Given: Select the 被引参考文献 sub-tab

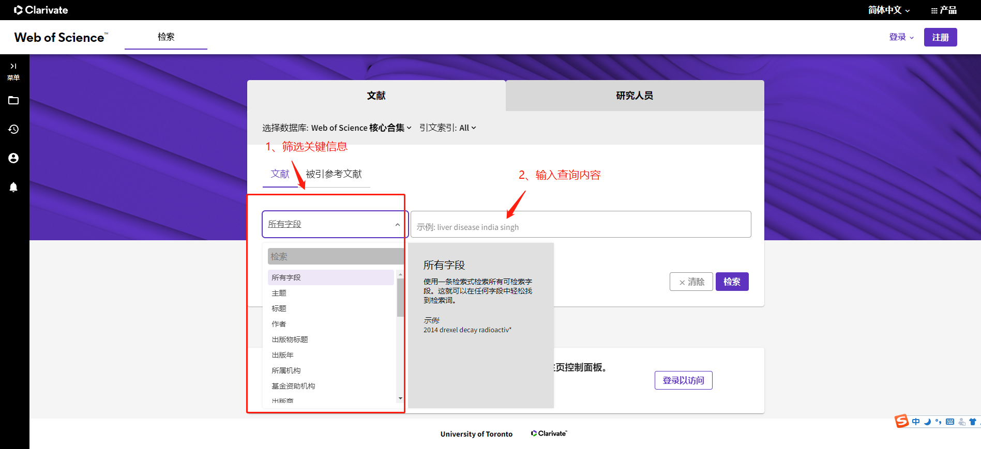Looking at the screenshot, I should [x=334, y=174].
